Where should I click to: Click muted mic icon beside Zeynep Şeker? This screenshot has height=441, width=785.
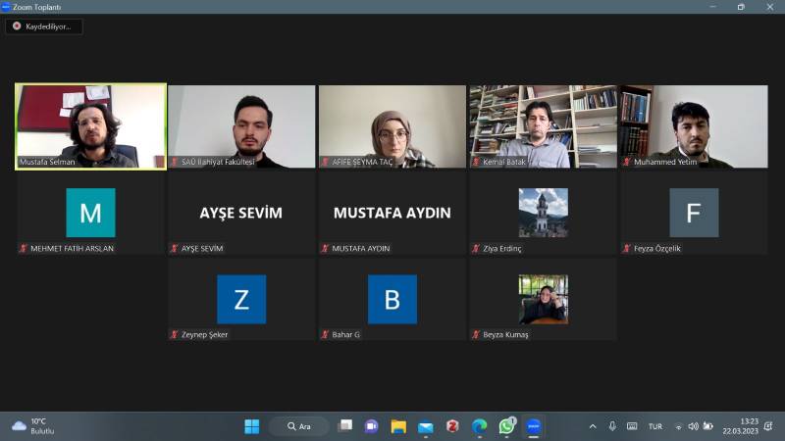(x=175, y=334)
